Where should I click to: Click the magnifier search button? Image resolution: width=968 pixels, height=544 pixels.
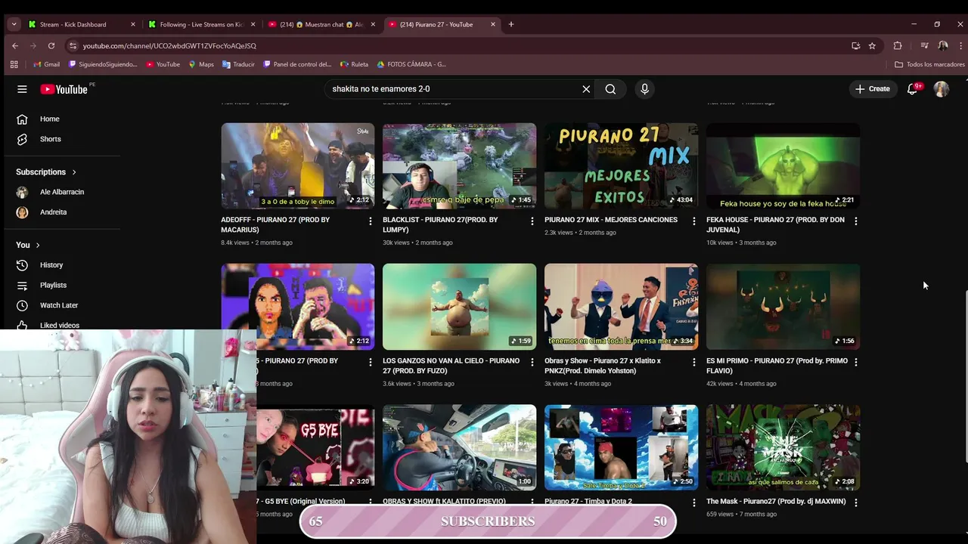click(x=610, y=89)
